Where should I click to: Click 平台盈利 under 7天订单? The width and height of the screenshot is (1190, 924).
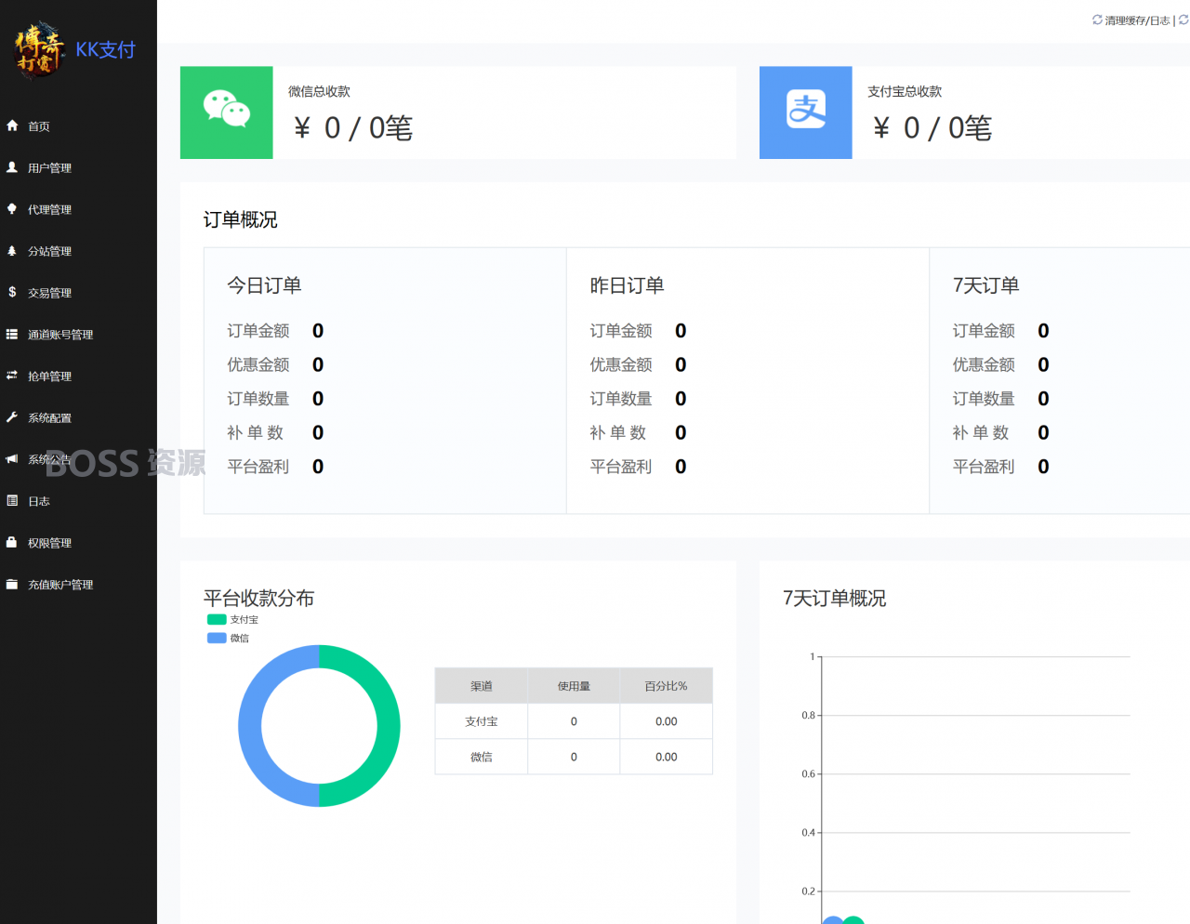click(x=984, y=467)
